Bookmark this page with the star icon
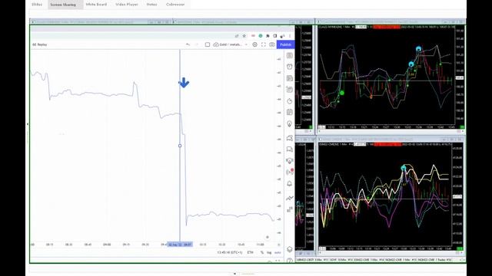The width and height of the screenshot is (492, 276). pyautogui.click(x=244, y=36)
